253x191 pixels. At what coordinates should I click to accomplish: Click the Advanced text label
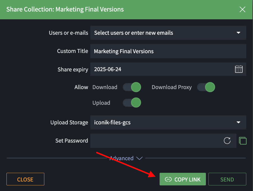tap(121, 158)
